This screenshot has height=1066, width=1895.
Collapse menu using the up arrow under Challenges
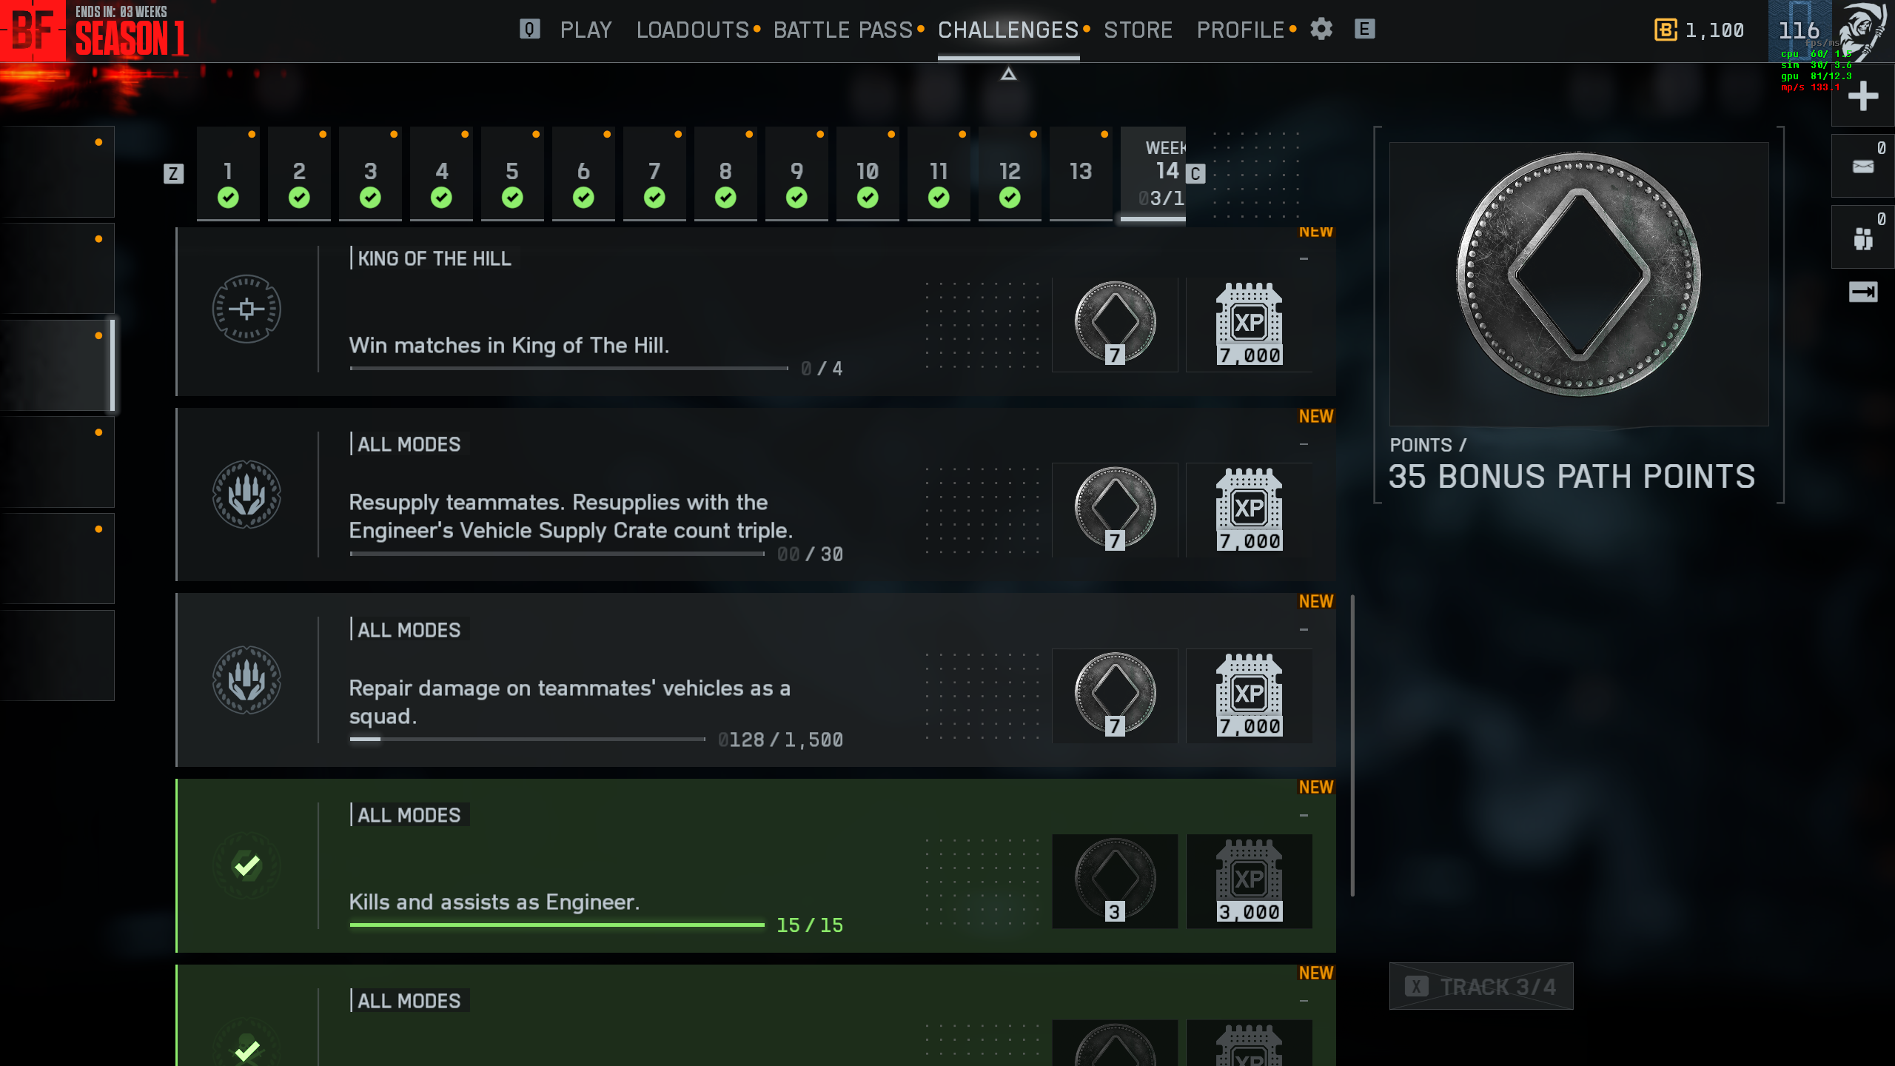1008,74
